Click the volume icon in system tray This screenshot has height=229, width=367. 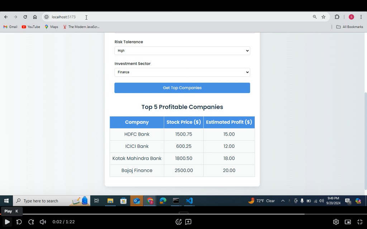click(321, 201)
